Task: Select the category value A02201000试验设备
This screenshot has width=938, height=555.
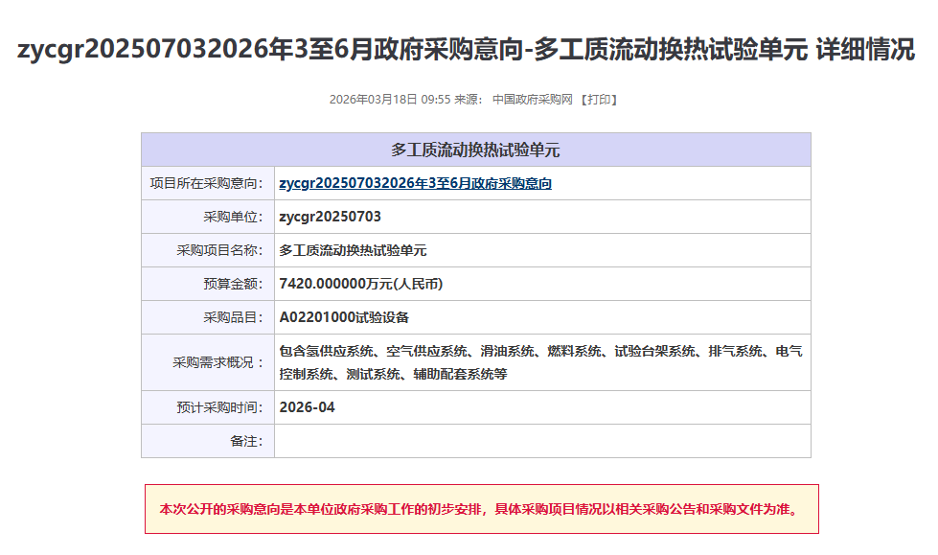Action: (344, 317)
